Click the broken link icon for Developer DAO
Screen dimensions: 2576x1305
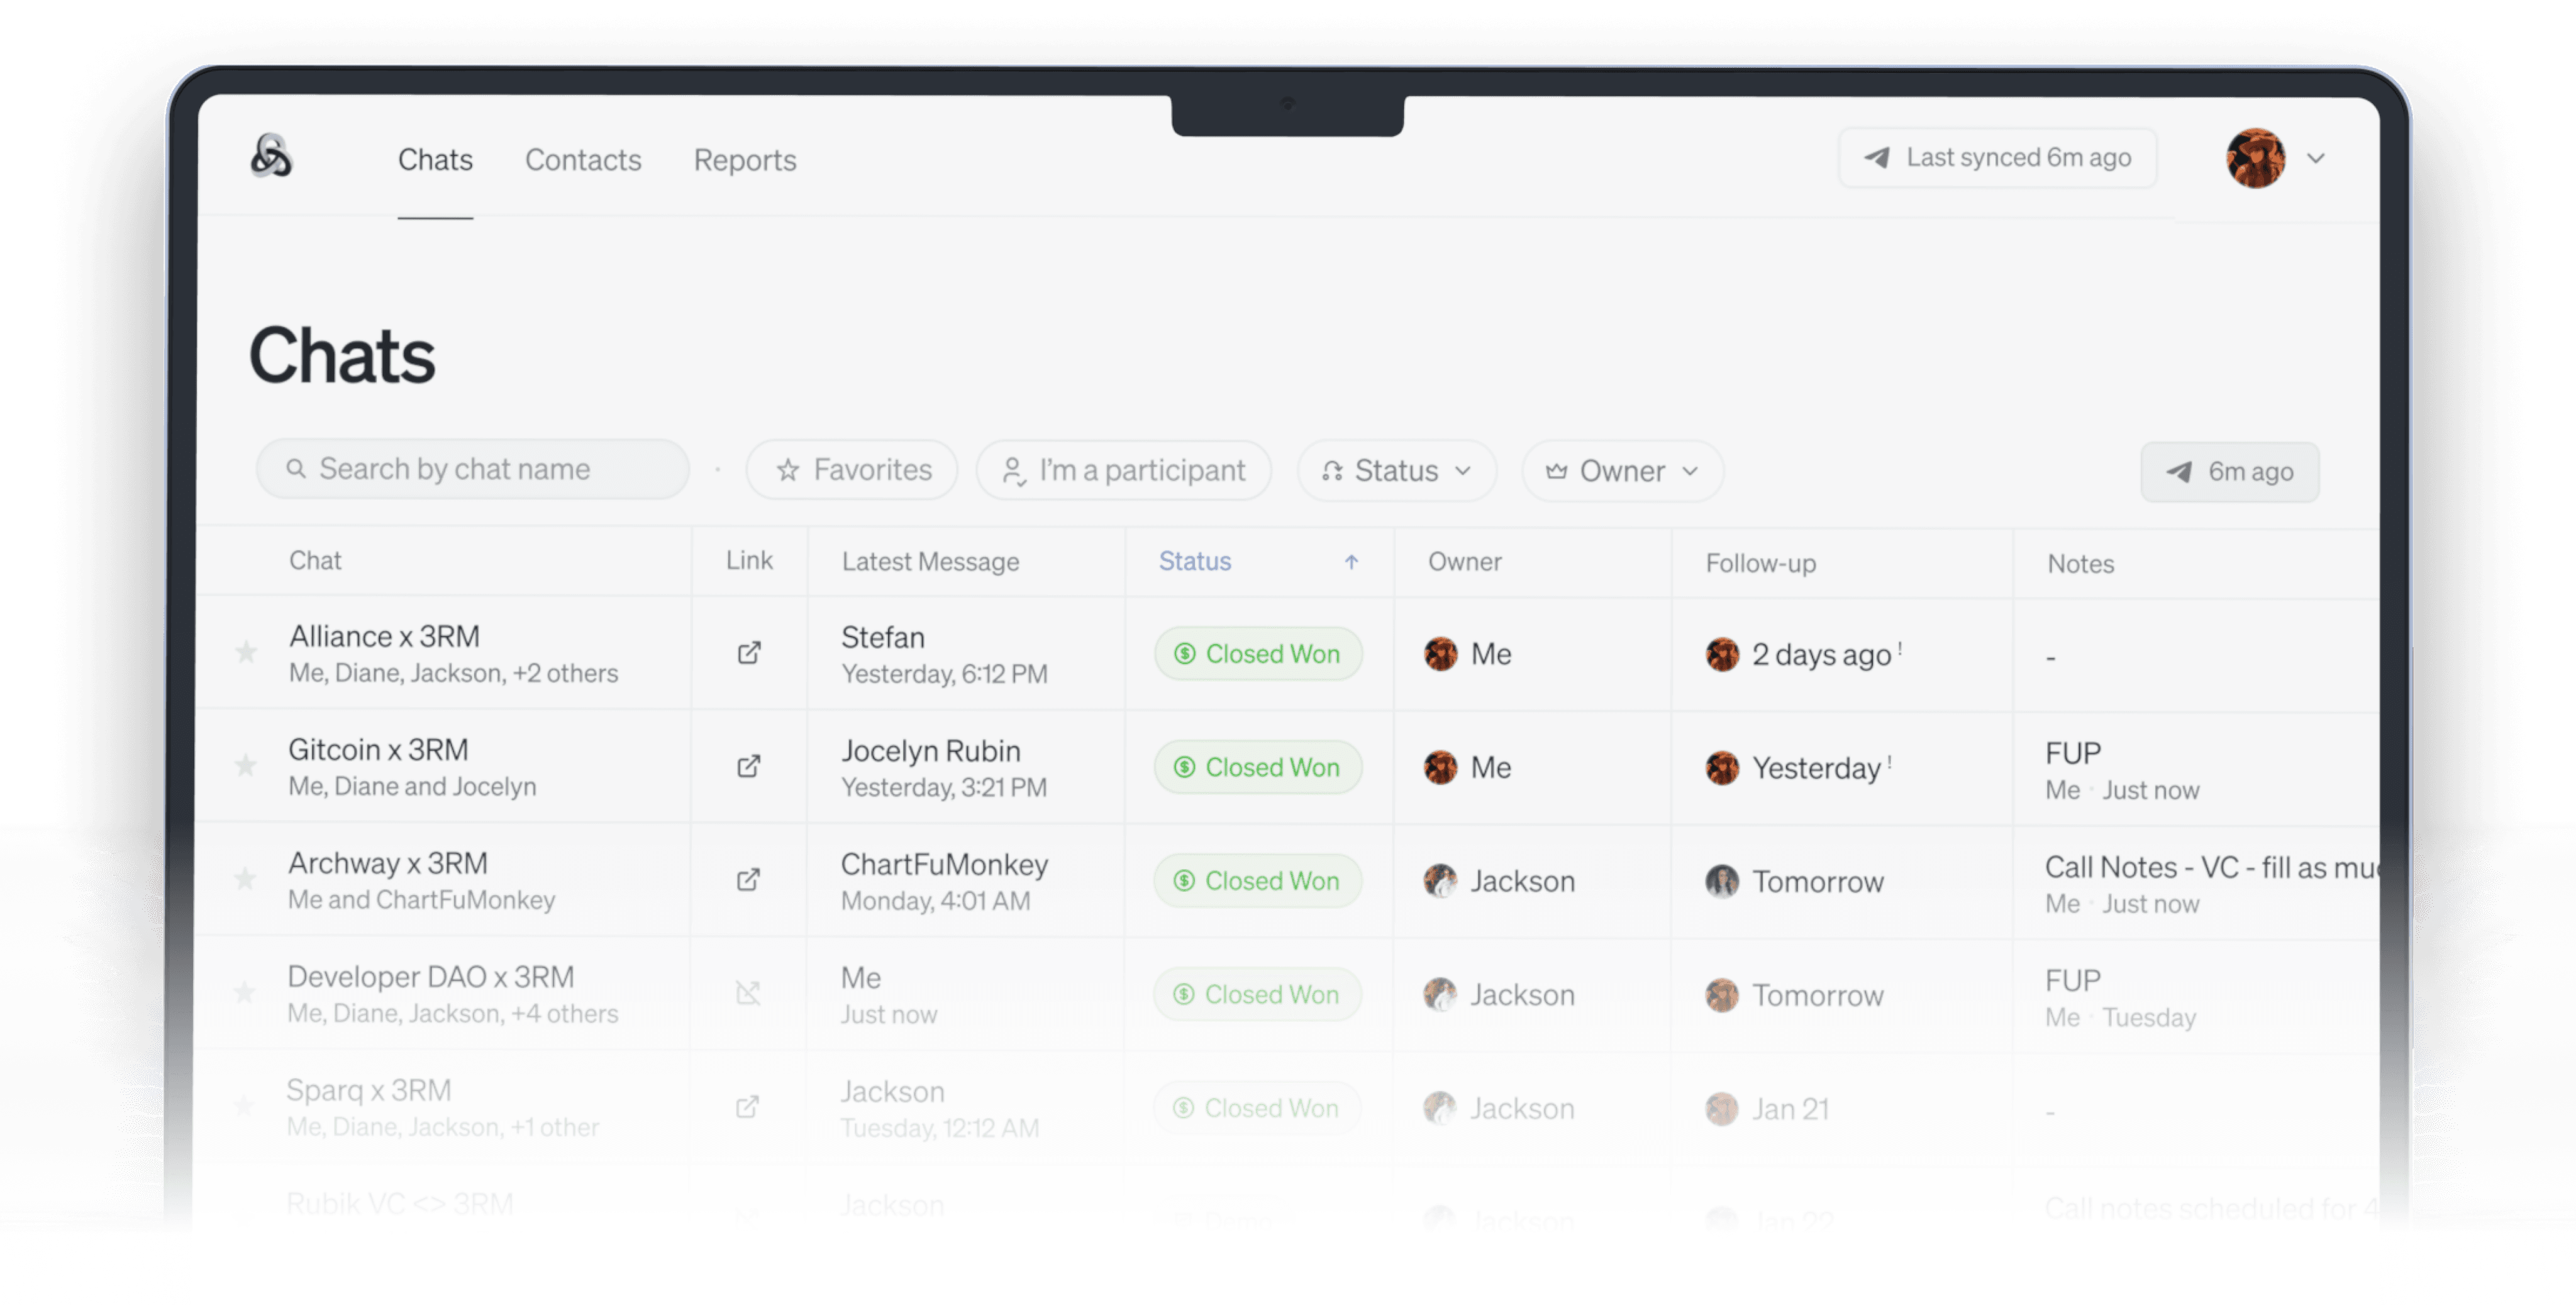[x=748, y=993]
